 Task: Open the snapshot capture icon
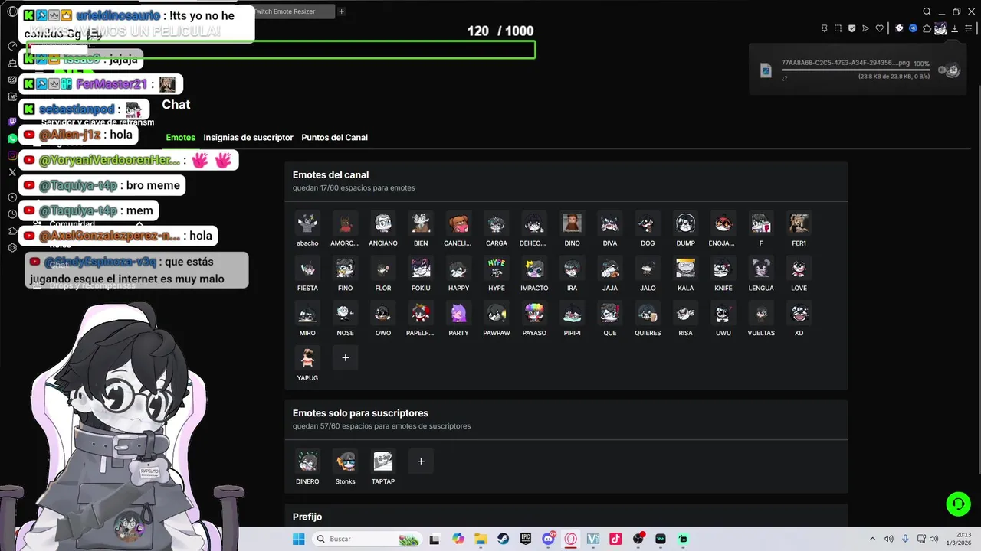point(838,28)
